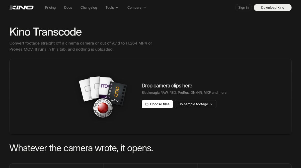Open the Changelog page
The width and height of the screenshot is (301, 168).
tap(89, 8)
